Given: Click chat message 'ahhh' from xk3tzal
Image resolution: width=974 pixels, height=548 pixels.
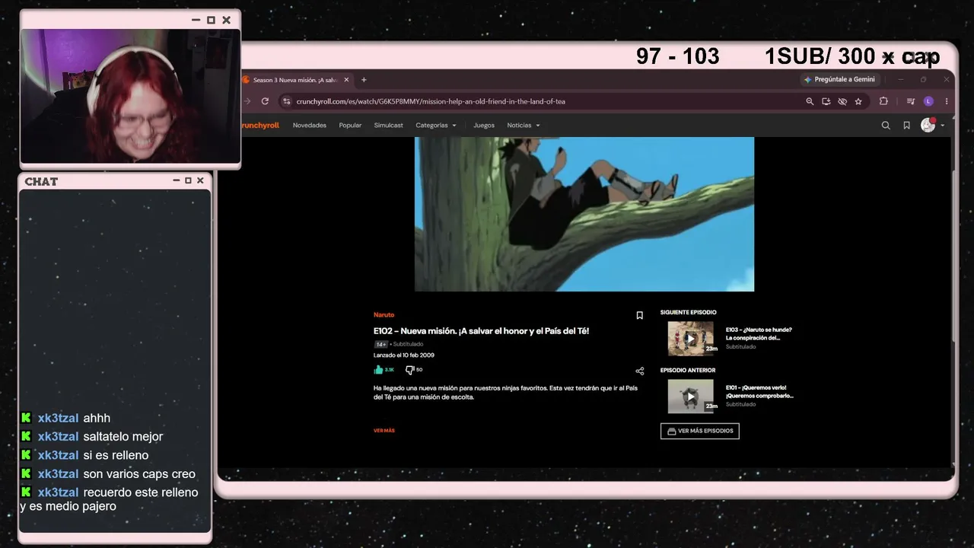Looking at the screenshot, I should (97, 418).
